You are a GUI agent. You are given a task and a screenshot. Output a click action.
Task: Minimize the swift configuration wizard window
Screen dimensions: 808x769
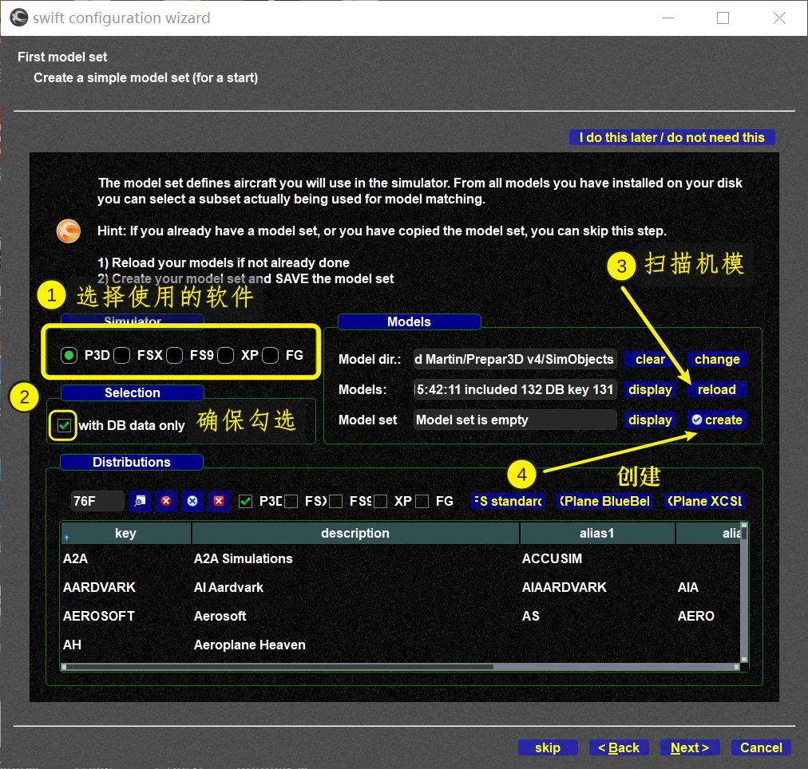coord(667,18)
